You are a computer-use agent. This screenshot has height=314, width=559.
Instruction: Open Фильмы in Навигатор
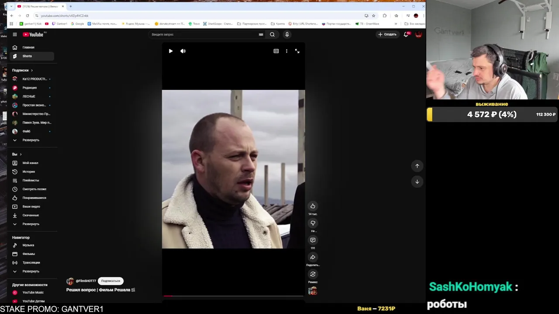click(x=31, y=254)
